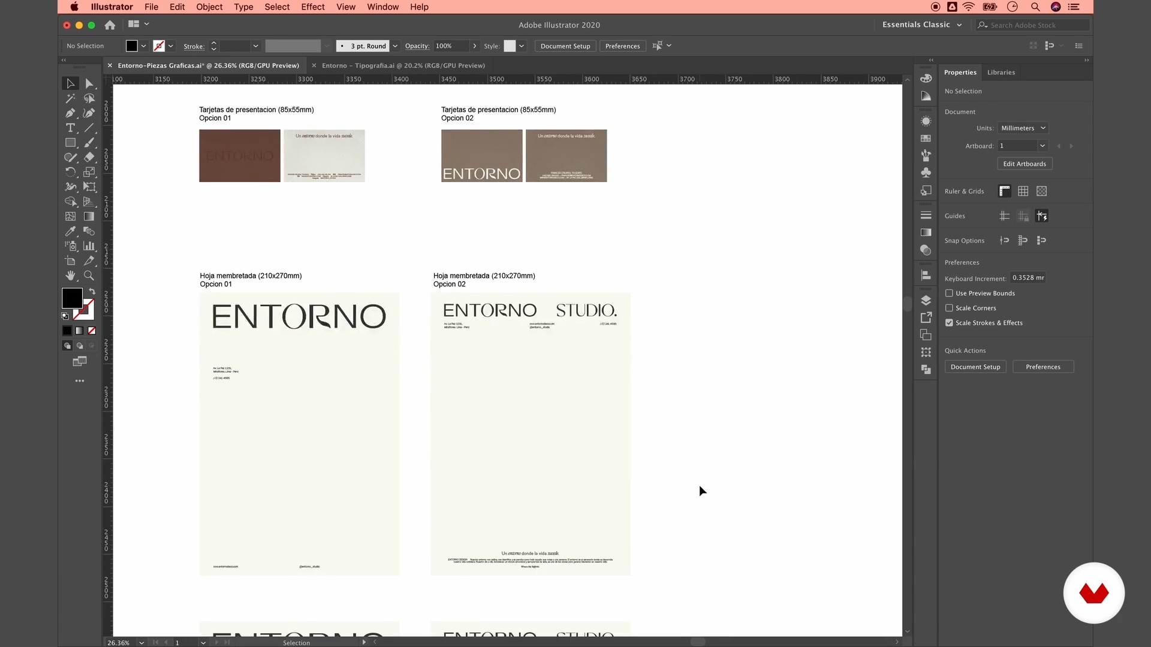Open the 3 pt. Round brush dropdown
The width and height of the screenshot is (1151, 647).
[x=395, y=46]
